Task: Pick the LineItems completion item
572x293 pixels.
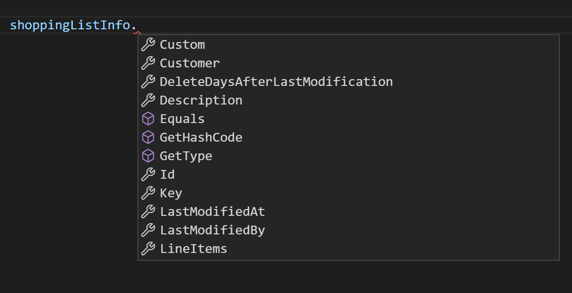Action: tap(193, 249)
